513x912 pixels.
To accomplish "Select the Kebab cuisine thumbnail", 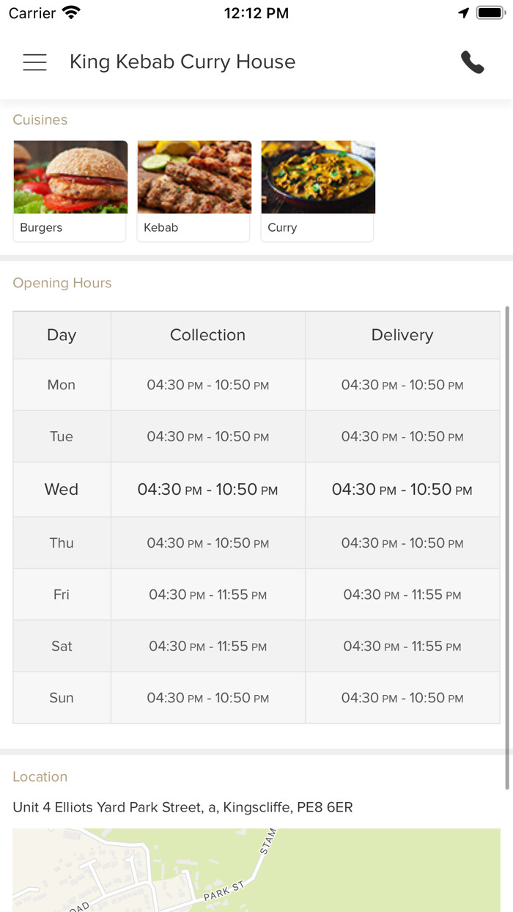I will tap(194, 190).
